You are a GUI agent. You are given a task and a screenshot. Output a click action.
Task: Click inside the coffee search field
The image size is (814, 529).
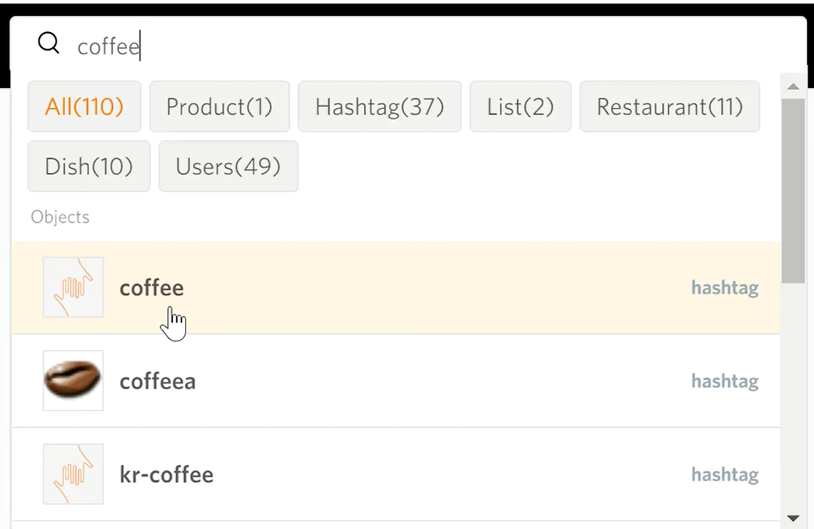[x=357, y=46]
